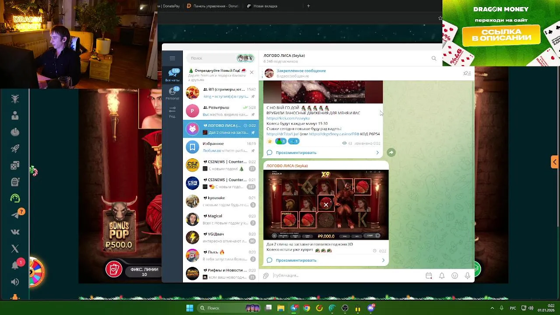Open the https://dr7.to/l.juri link

282,134
